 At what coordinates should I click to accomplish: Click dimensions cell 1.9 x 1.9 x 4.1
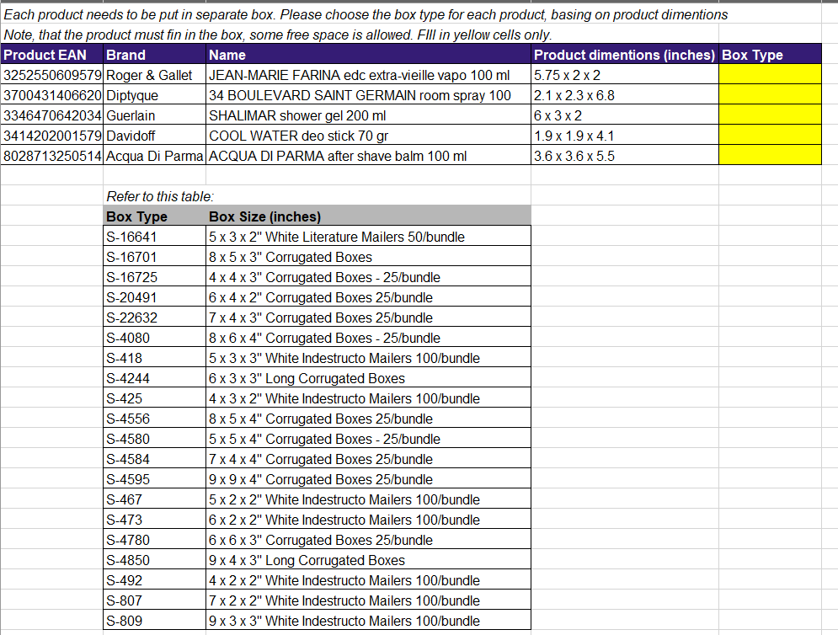625,136
